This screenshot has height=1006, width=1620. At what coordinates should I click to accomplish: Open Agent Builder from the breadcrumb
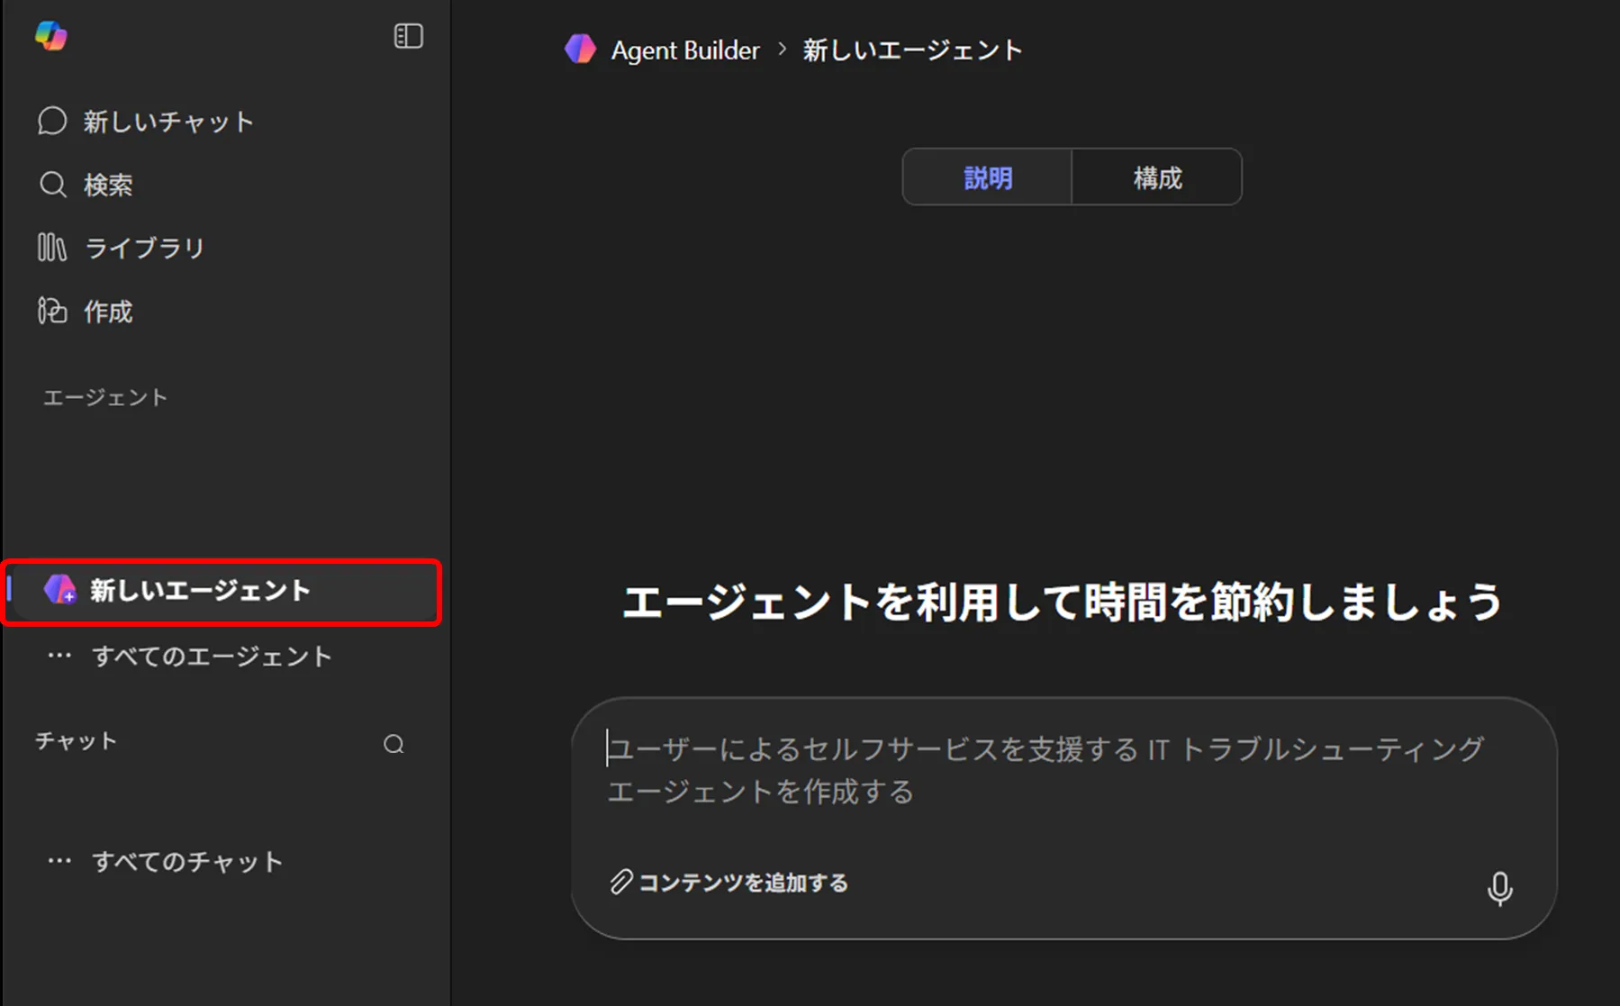684,50
